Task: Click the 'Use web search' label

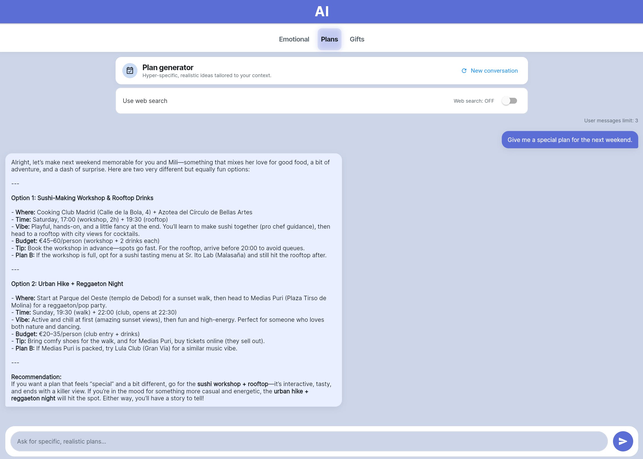Action: click(x=145, y=101)
